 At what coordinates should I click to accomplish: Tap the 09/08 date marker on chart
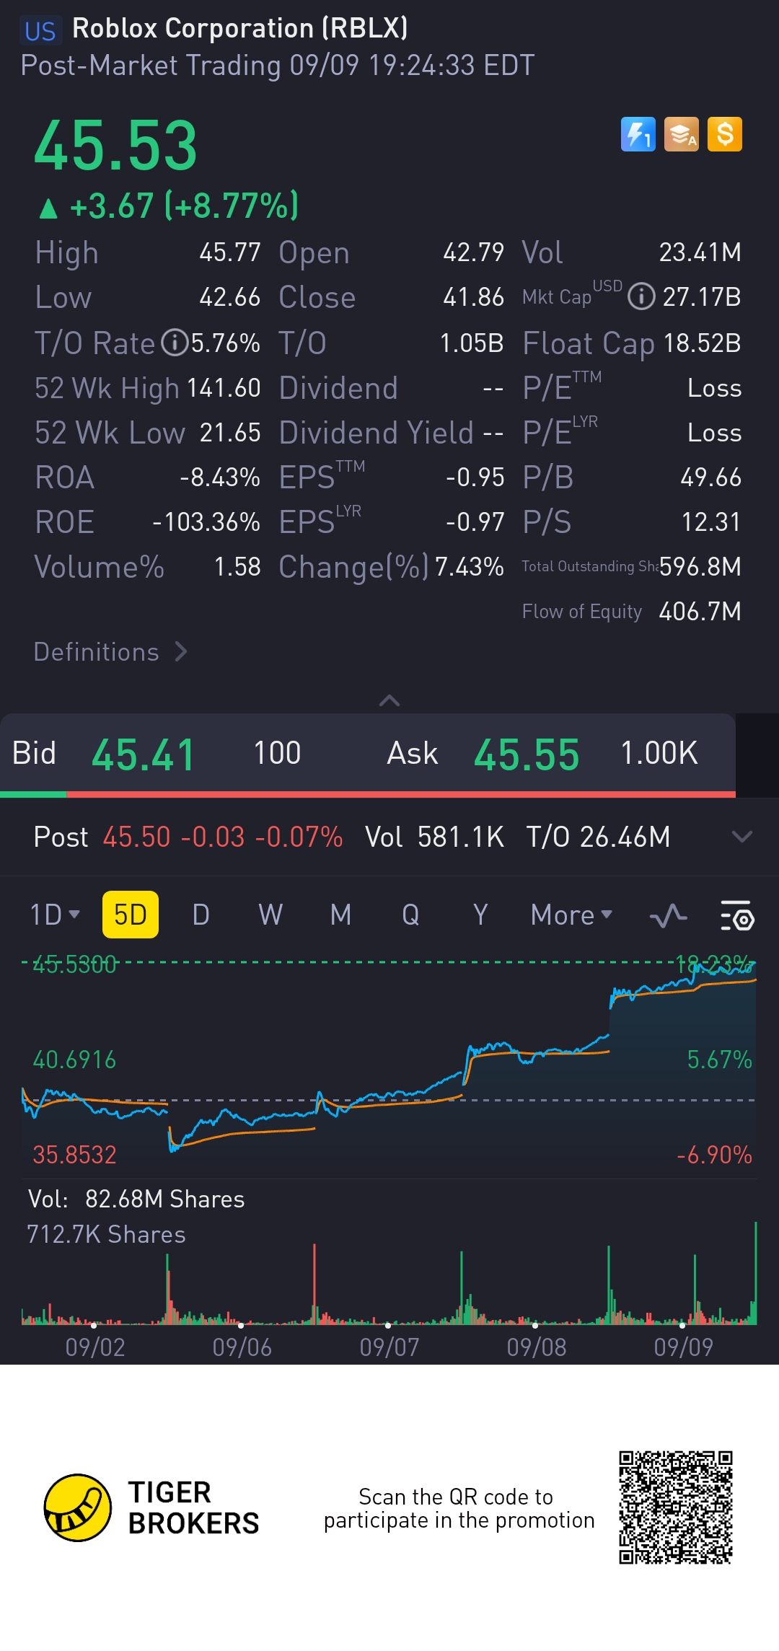pyautogui.click(x=536, y=1347)
